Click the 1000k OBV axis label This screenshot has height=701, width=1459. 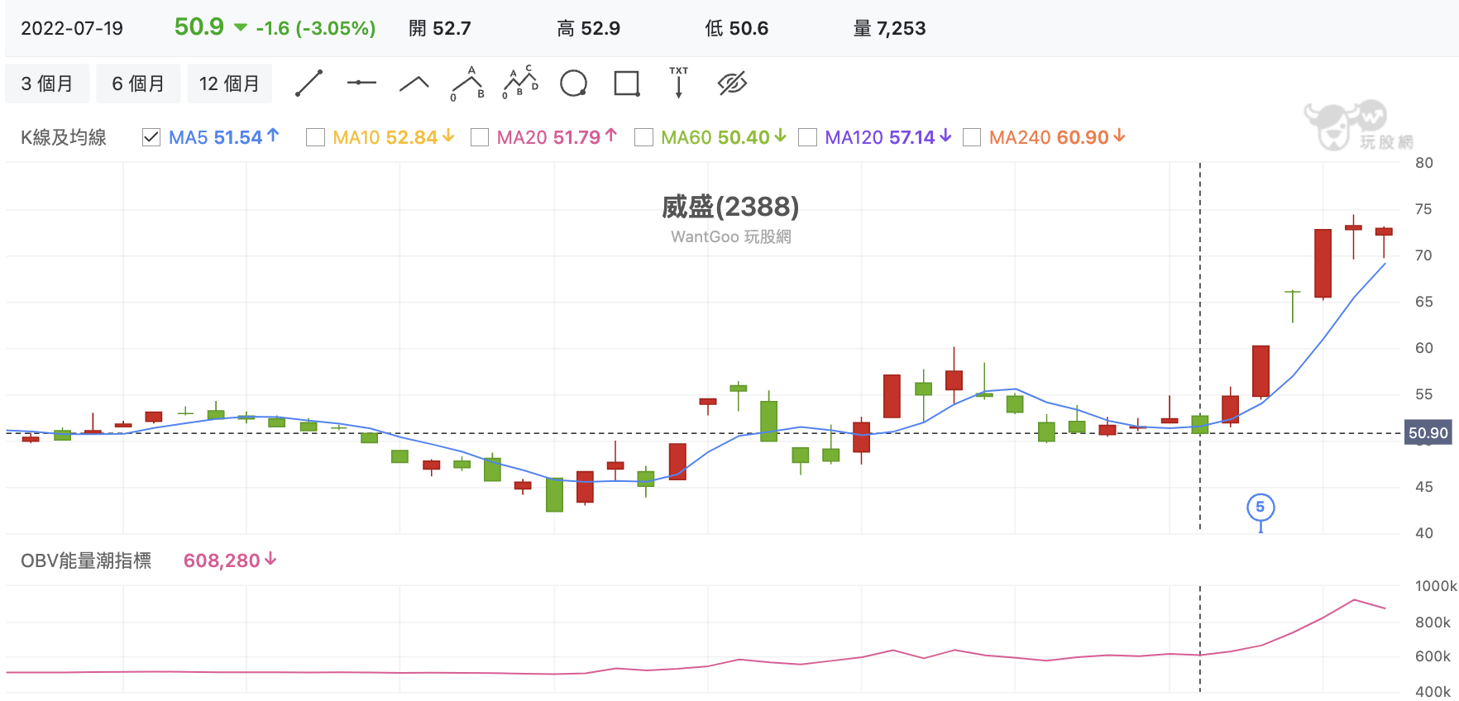coord(1436,586)
